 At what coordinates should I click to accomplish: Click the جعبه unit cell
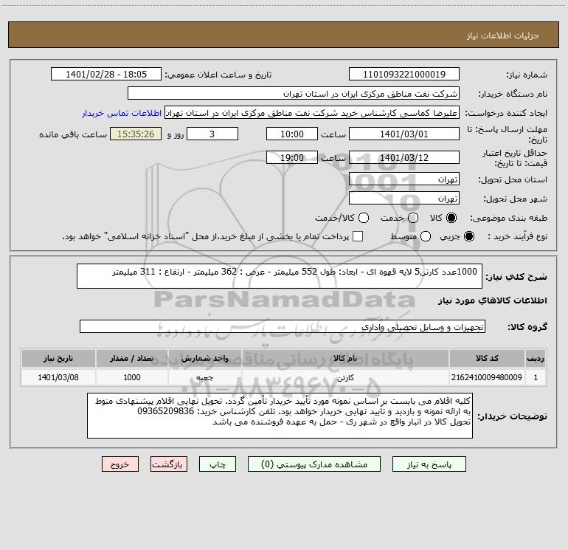pyautogui.click(x=204, y=377)
